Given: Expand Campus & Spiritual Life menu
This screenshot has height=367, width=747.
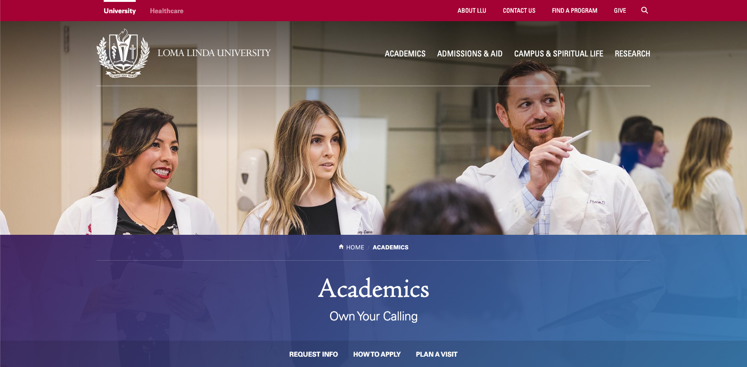Looking at the screenshot, I should click(x=558, y=54).
